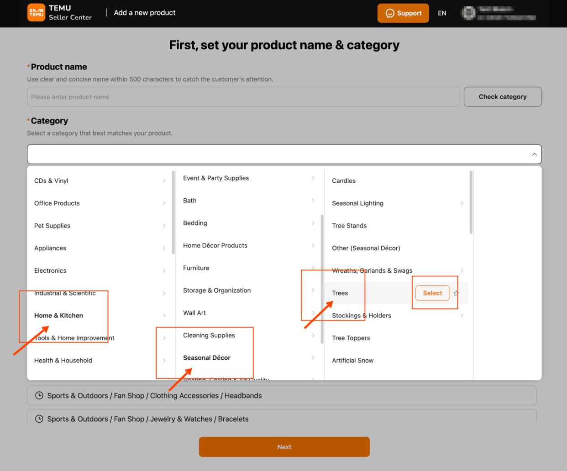Star the Trees category as a favorite
567x471 pixels.
[x=456, y=293]
